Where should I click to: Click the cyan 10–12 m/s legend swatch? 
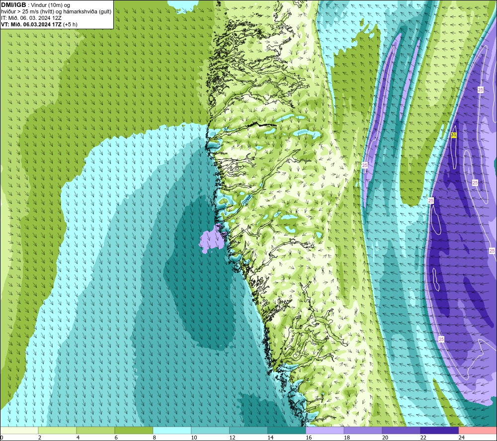point(210,431)
